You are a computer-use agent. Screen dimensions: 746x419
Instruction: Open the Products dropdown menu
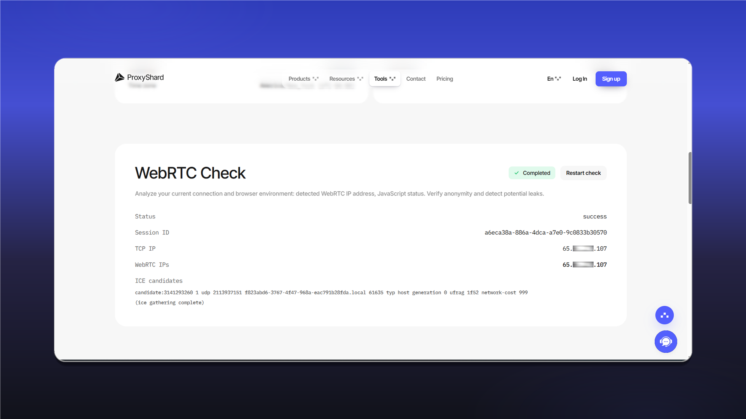coord(303,79)
